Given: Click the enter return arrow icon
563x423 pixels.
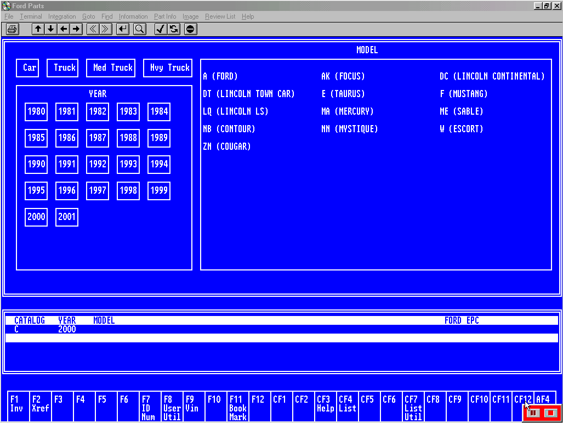Looking at the screenshot, I should 123,29.
